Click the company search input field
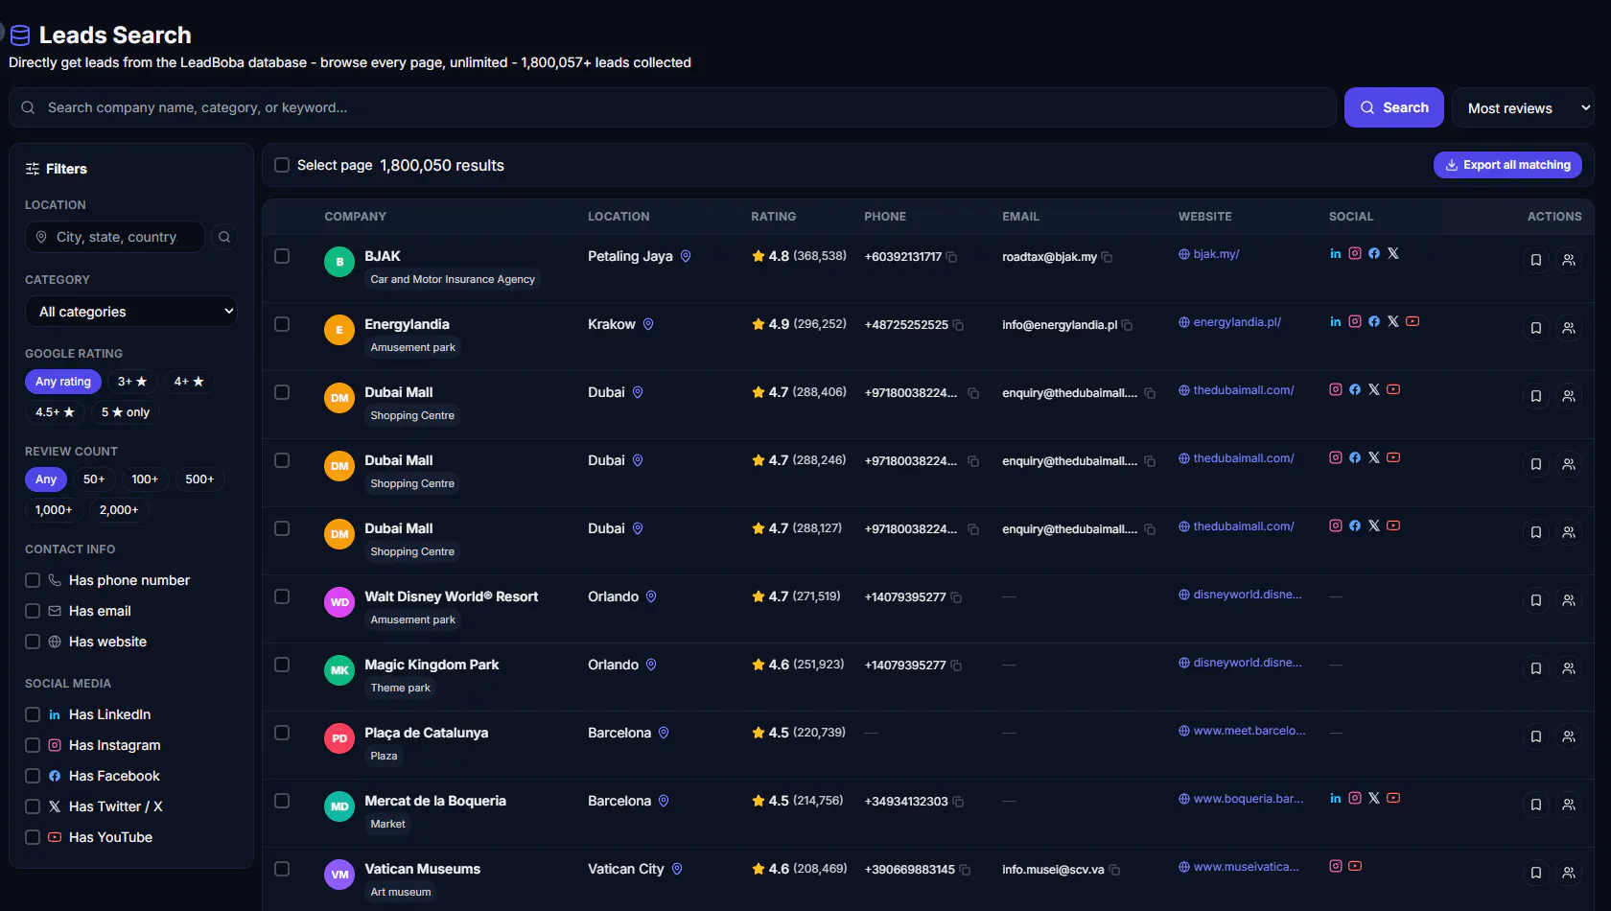The image size is (1611, 911). pyautogui.click(x=673, y=107)
